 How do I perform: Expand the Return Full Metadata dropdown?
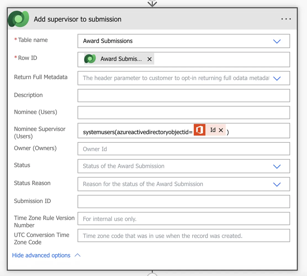pos(277,78)
